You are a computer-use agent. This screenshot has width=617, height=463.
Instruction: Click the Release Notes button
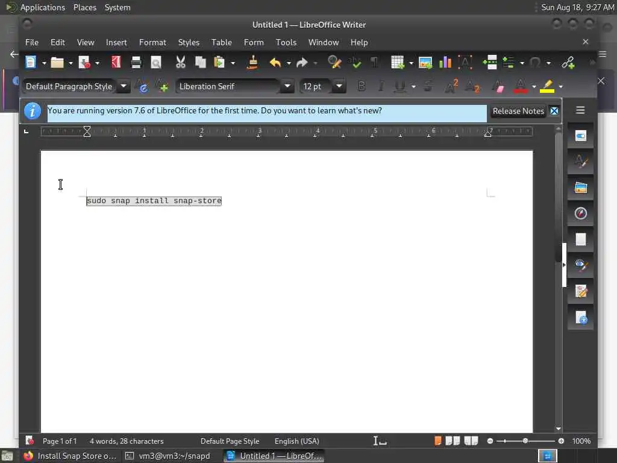(518, 111)
